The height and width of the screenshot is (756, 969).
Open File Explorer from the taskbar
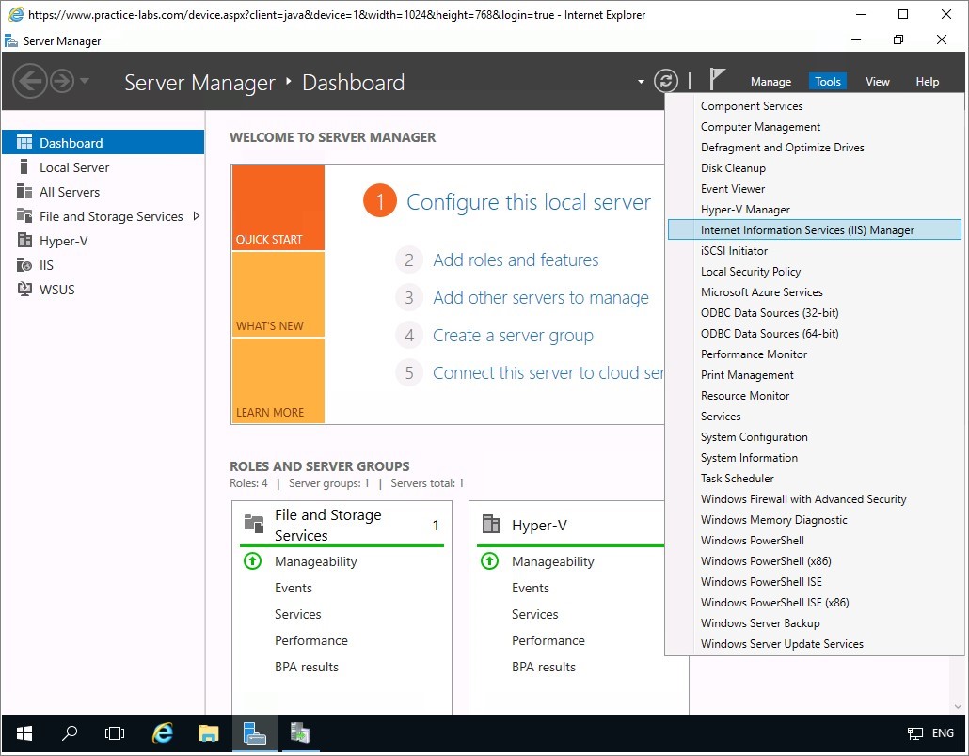pos(208,733)
